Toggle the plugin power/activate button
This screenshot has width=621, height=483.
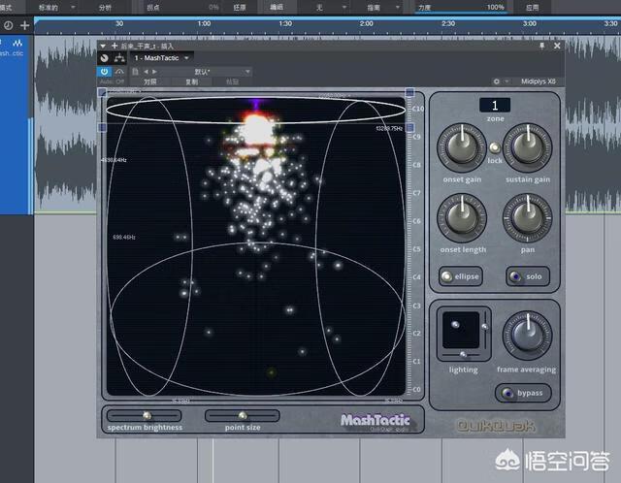104,71
